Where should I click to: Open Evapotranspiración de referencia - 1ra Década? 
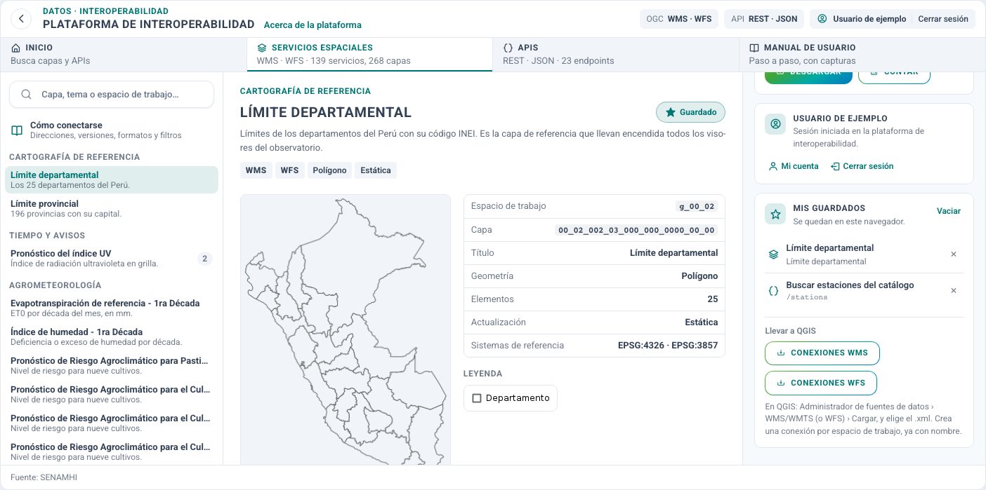tap(112, 308)
